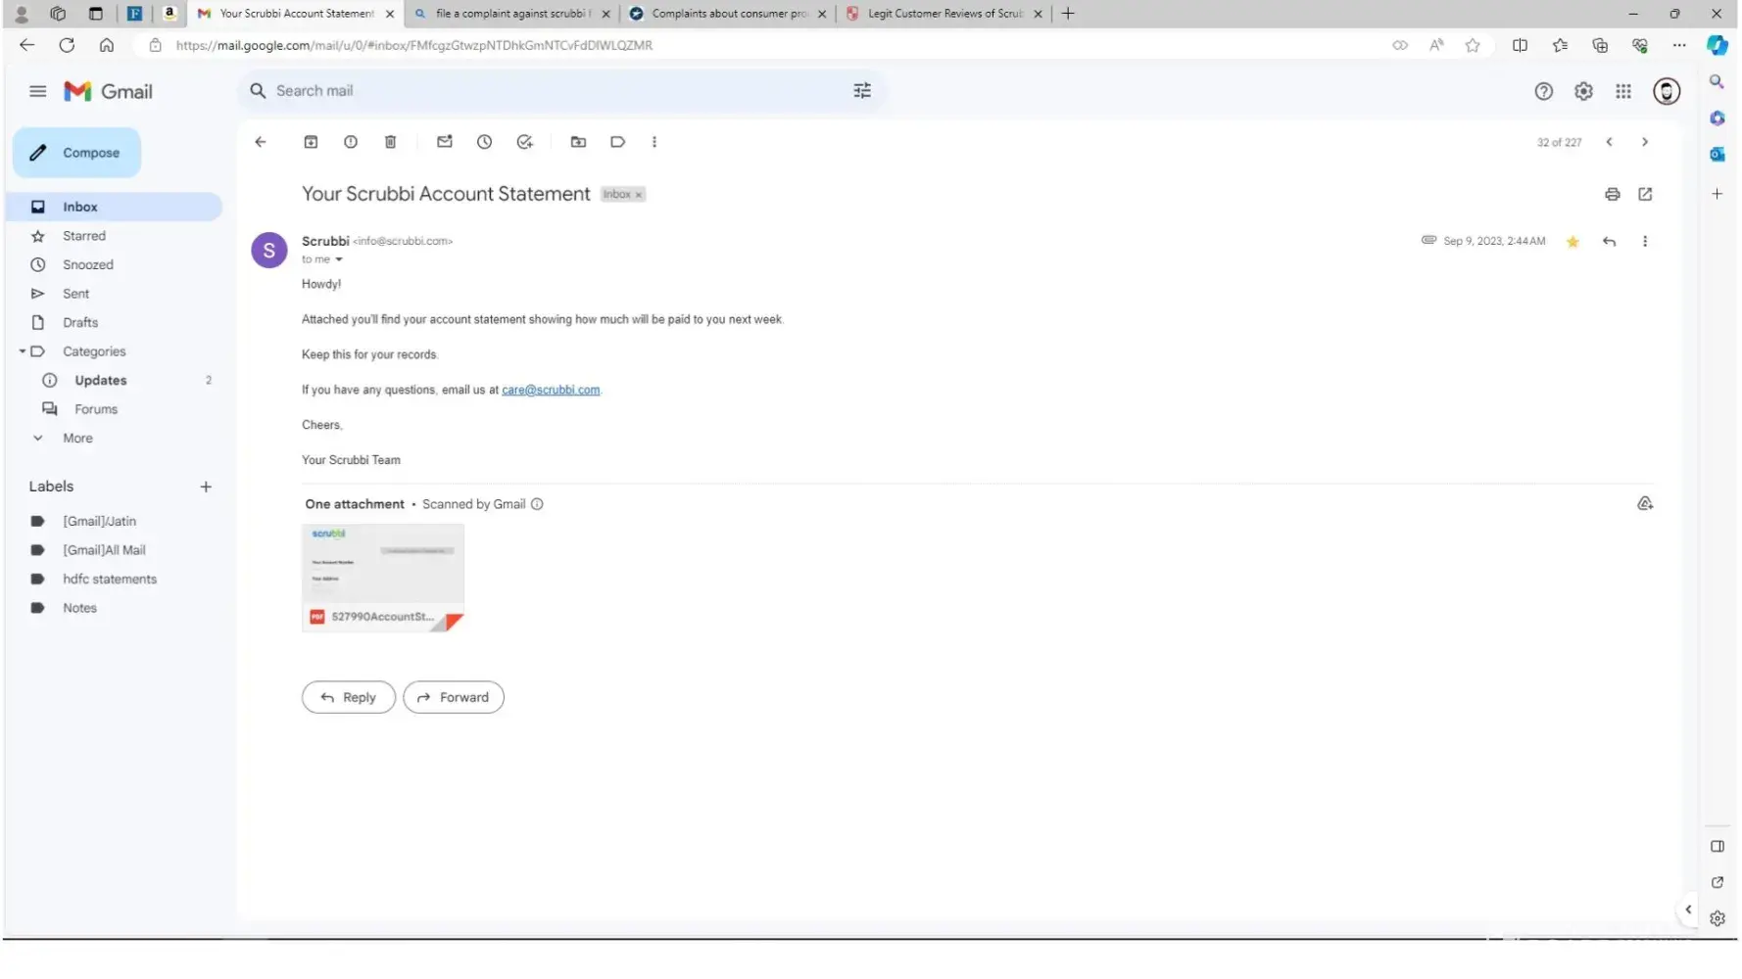
Task: Add this email to Tasks
Action: tap(525, 142)
